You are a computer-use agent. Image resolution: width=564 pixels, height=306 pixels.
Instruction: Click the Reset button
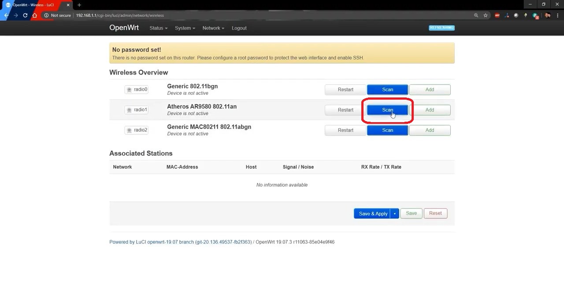tap(435, 213)
